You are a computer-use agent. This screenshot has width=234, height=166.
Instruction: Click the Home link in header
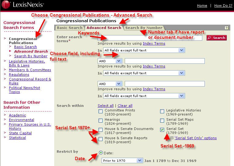point(202,6)
